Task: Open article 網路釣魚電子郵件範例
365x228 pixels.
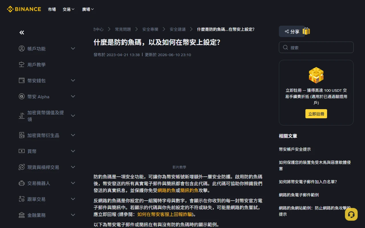Action: (299, 195)
